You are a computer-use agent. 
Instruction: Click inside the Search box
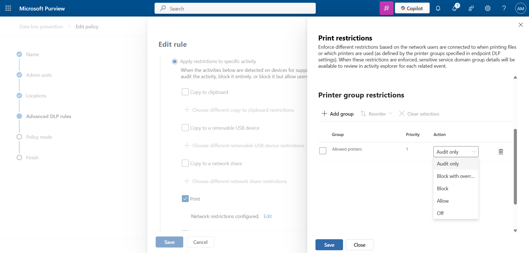235,8
